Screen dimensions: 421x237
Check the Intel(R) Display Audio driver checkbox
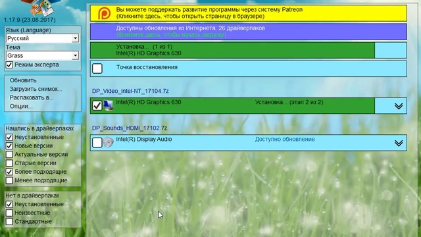click(97, 142)
